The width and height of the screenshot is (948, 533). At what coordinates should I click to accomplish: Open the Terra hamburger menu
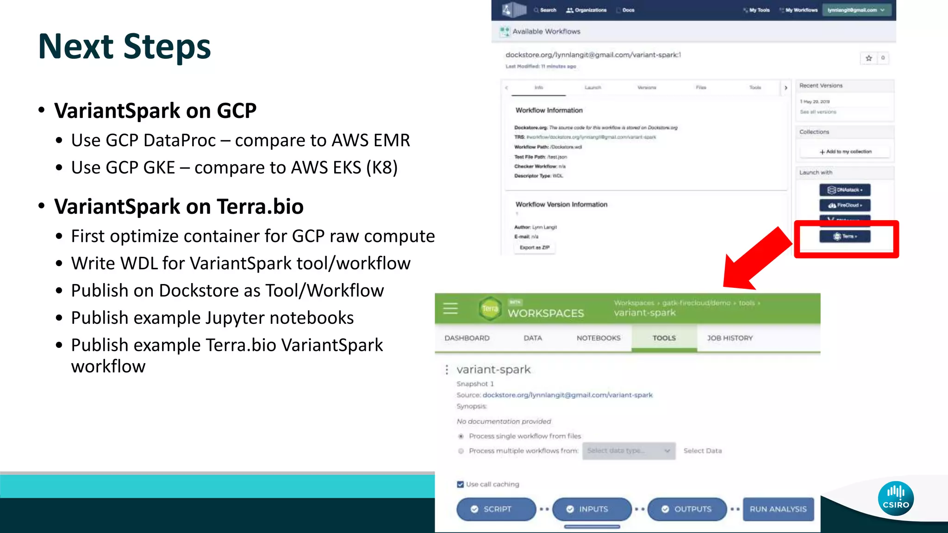click(450, 309)
